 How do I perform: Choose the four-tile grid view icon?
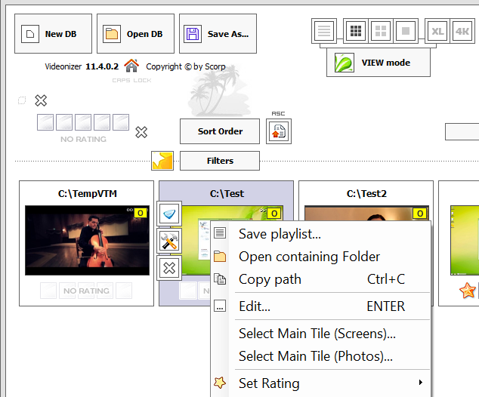[x=381, y=31]
